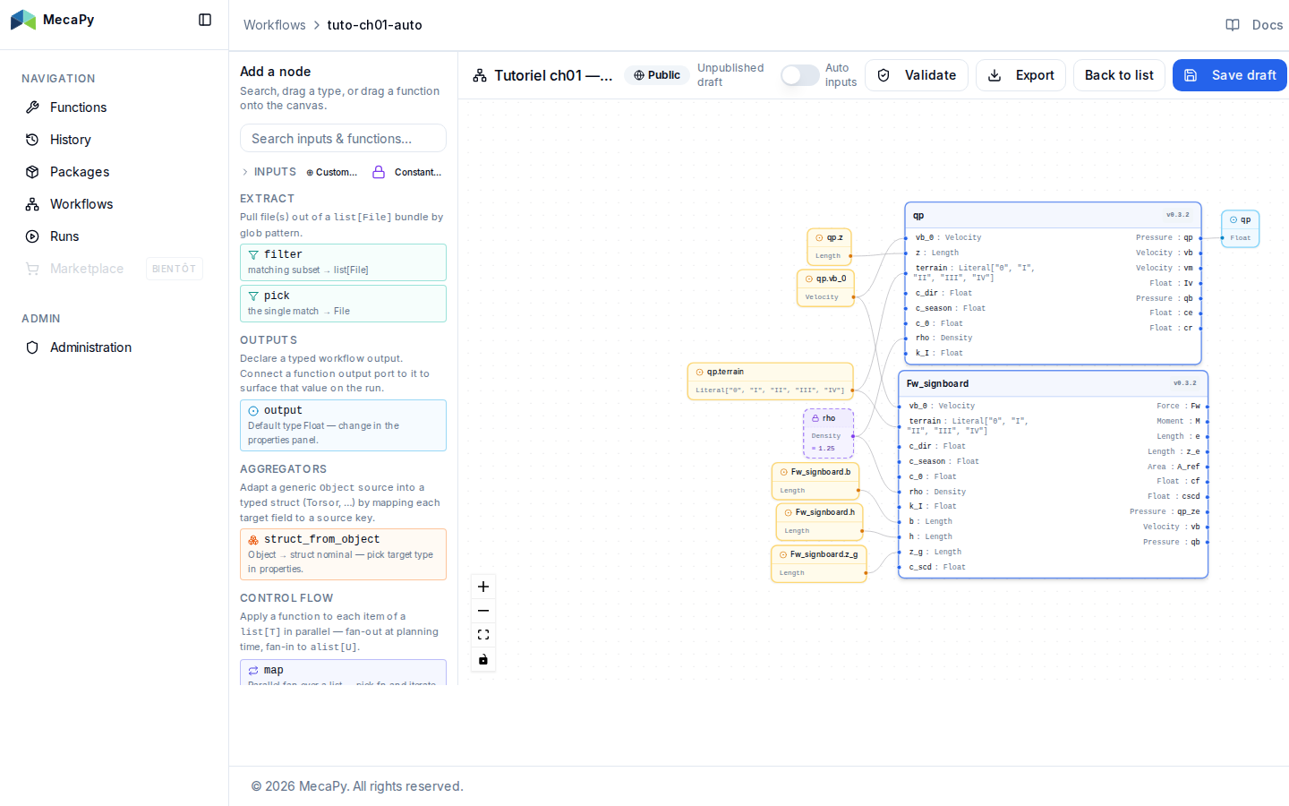Viewport: 1289px width, 806px height.
Task: Collapse the sidebar with the panel icon
Action: coord(205,20)
